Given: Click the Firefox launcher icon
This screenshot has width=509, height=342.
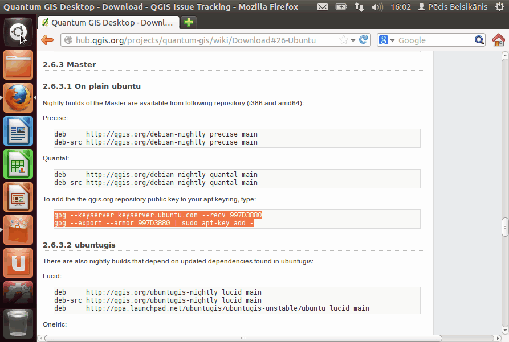Looking at the screenshot, I should [x=18, y=98].
